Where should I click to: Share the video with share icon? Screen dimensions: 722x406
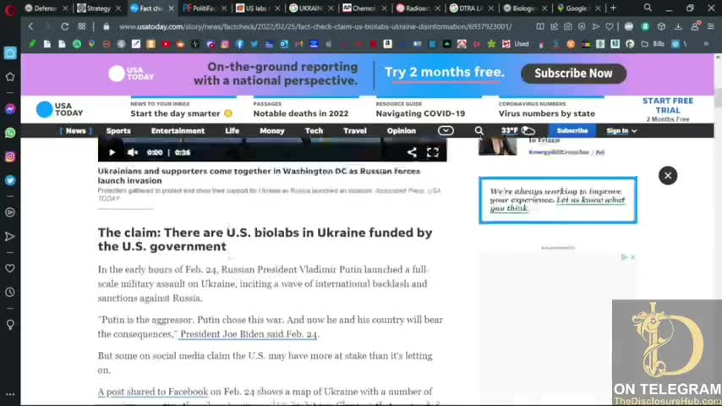(x=412, y=152)
